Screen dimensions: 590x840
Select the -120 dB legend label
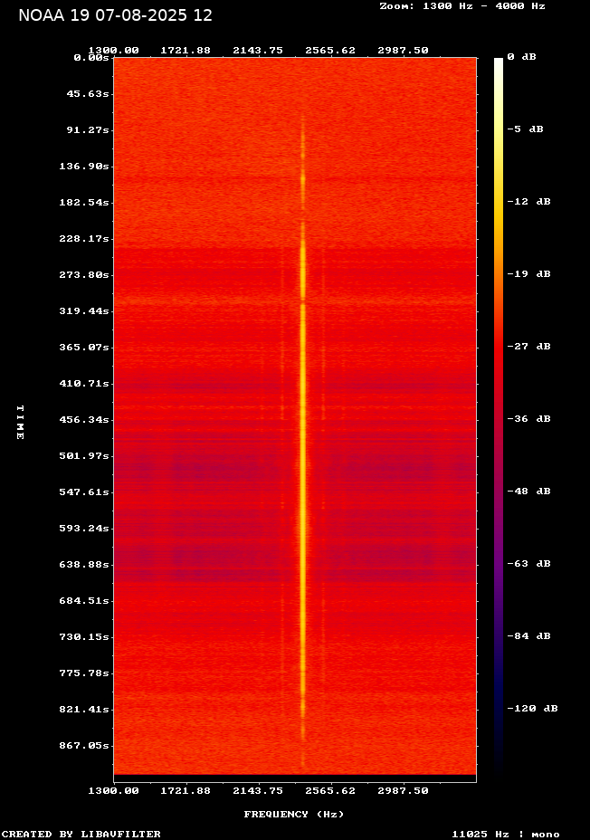pos(531,709)
